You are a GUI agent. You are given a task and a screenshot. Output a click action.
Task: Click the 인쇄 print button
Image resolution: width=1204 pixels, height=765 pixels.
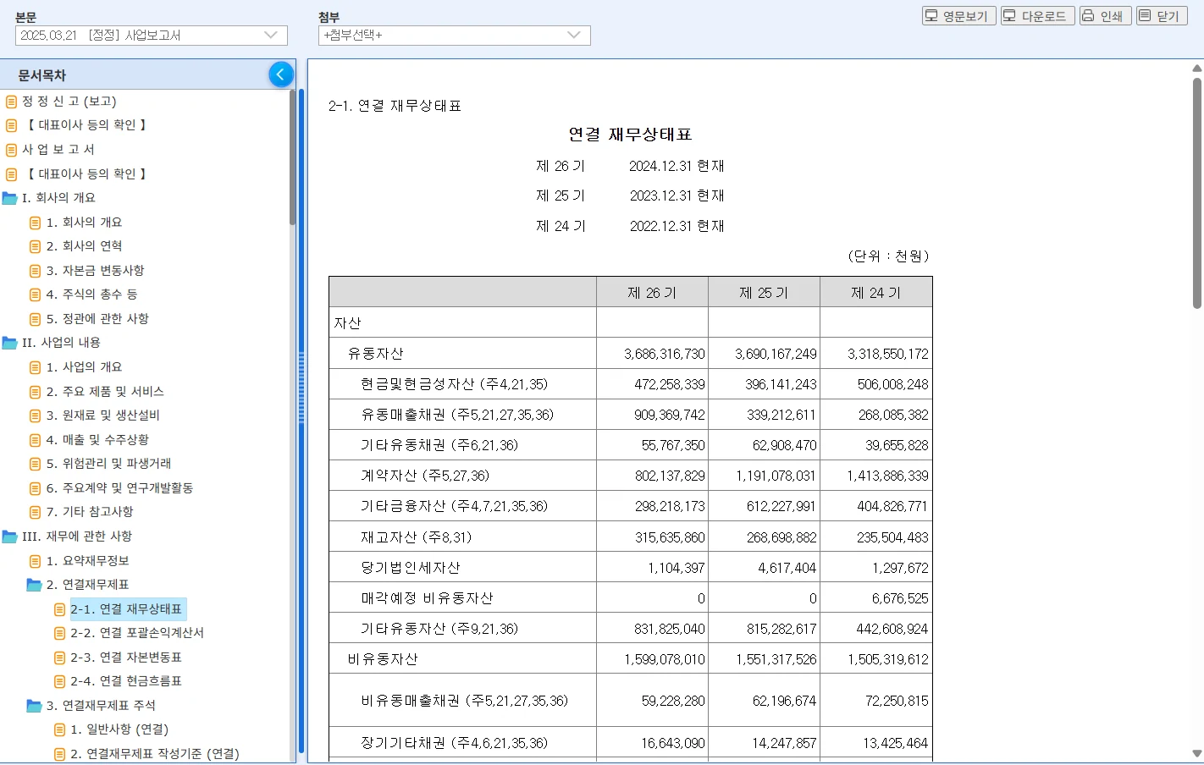pos(1106,16)
